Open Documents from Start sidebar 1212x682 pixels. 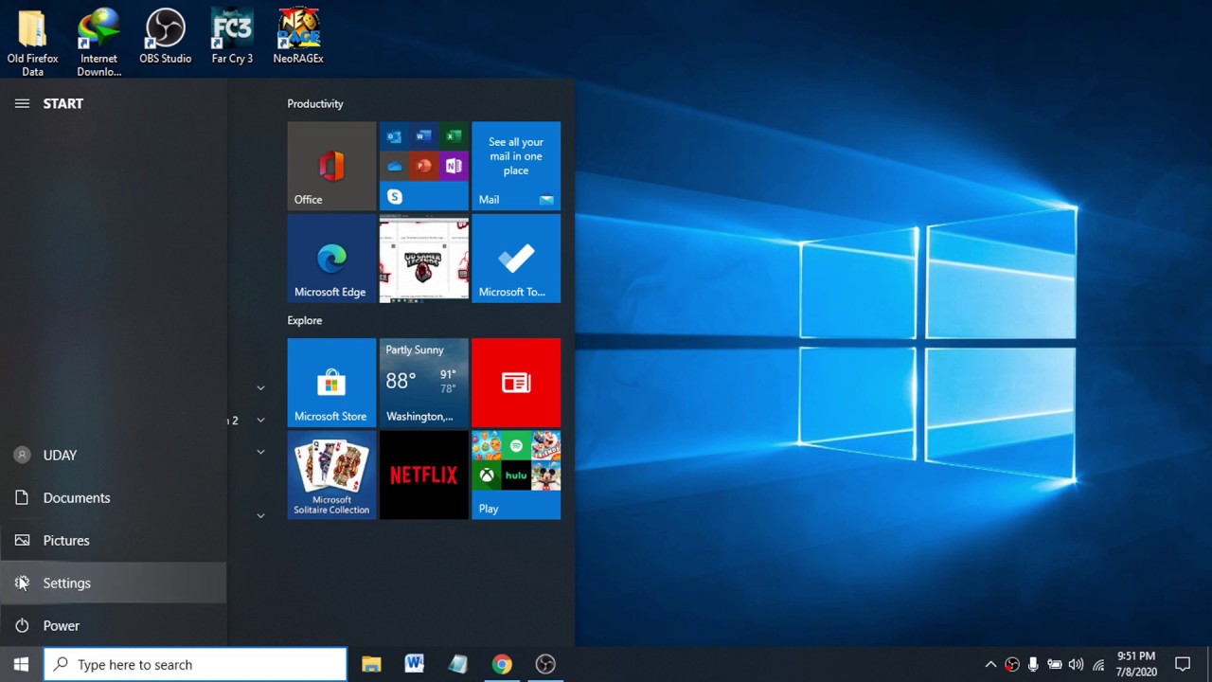(114, 498)
